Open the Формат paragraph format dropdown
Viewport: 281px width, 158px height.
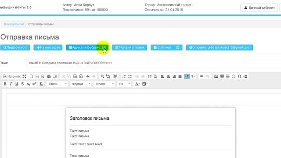(81, 84)
